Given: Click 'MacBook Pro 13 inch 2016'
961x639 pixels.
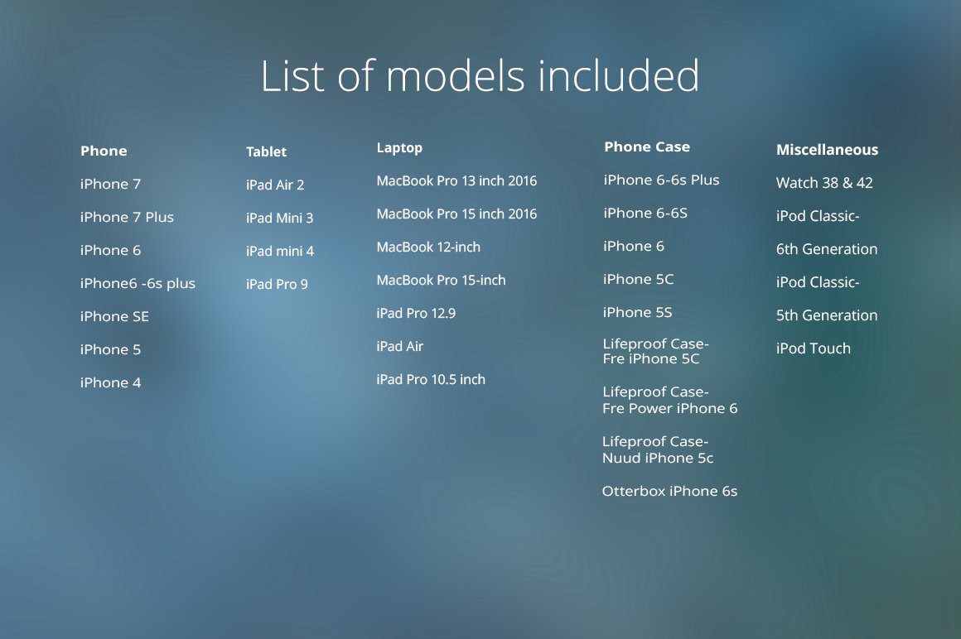Looking at the screenshot, I should (x=456, y=181).
